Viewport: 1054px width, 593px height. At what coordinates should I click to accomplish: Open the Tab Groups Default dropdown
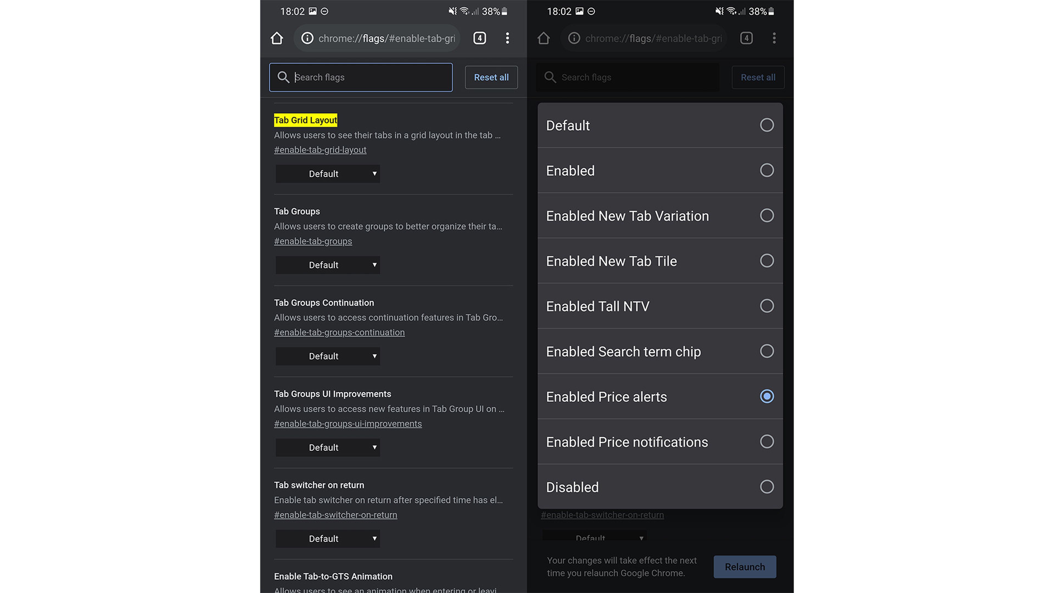coord(328,265)
